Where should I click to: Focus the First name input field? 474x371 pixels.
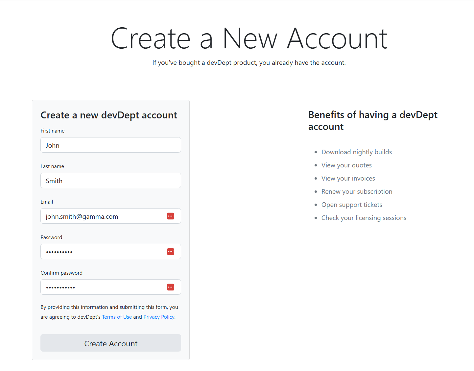point(111,145)
